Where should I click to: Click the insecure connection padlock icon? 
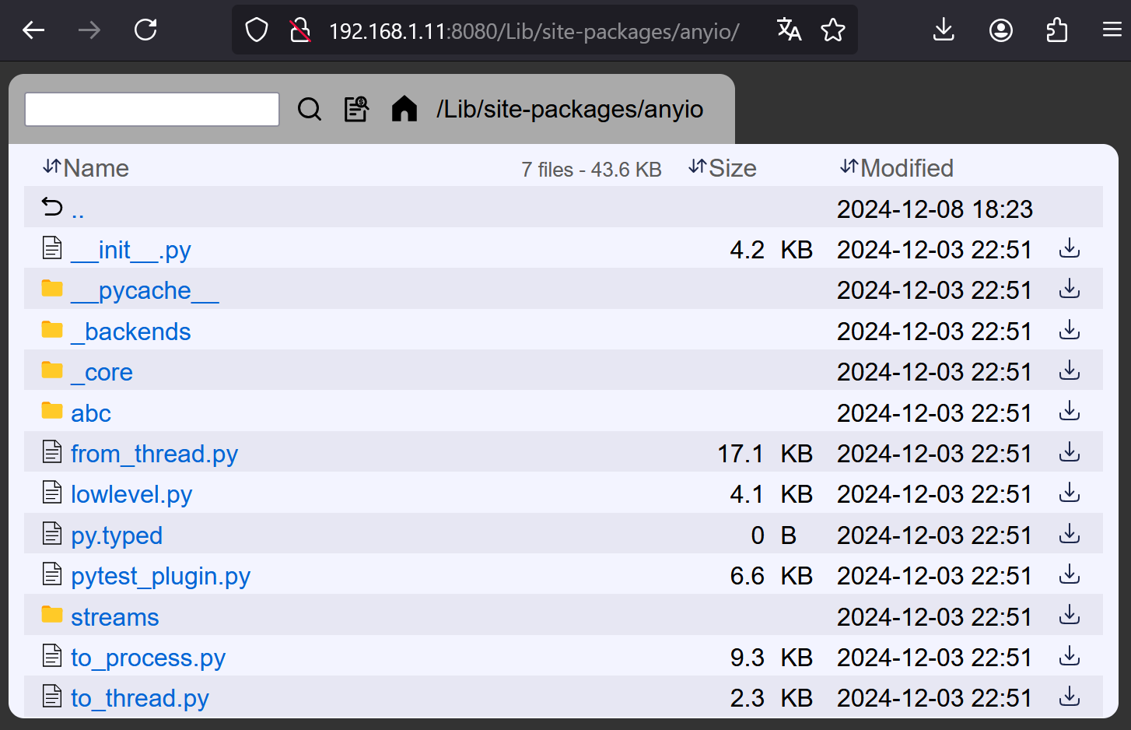300,30
